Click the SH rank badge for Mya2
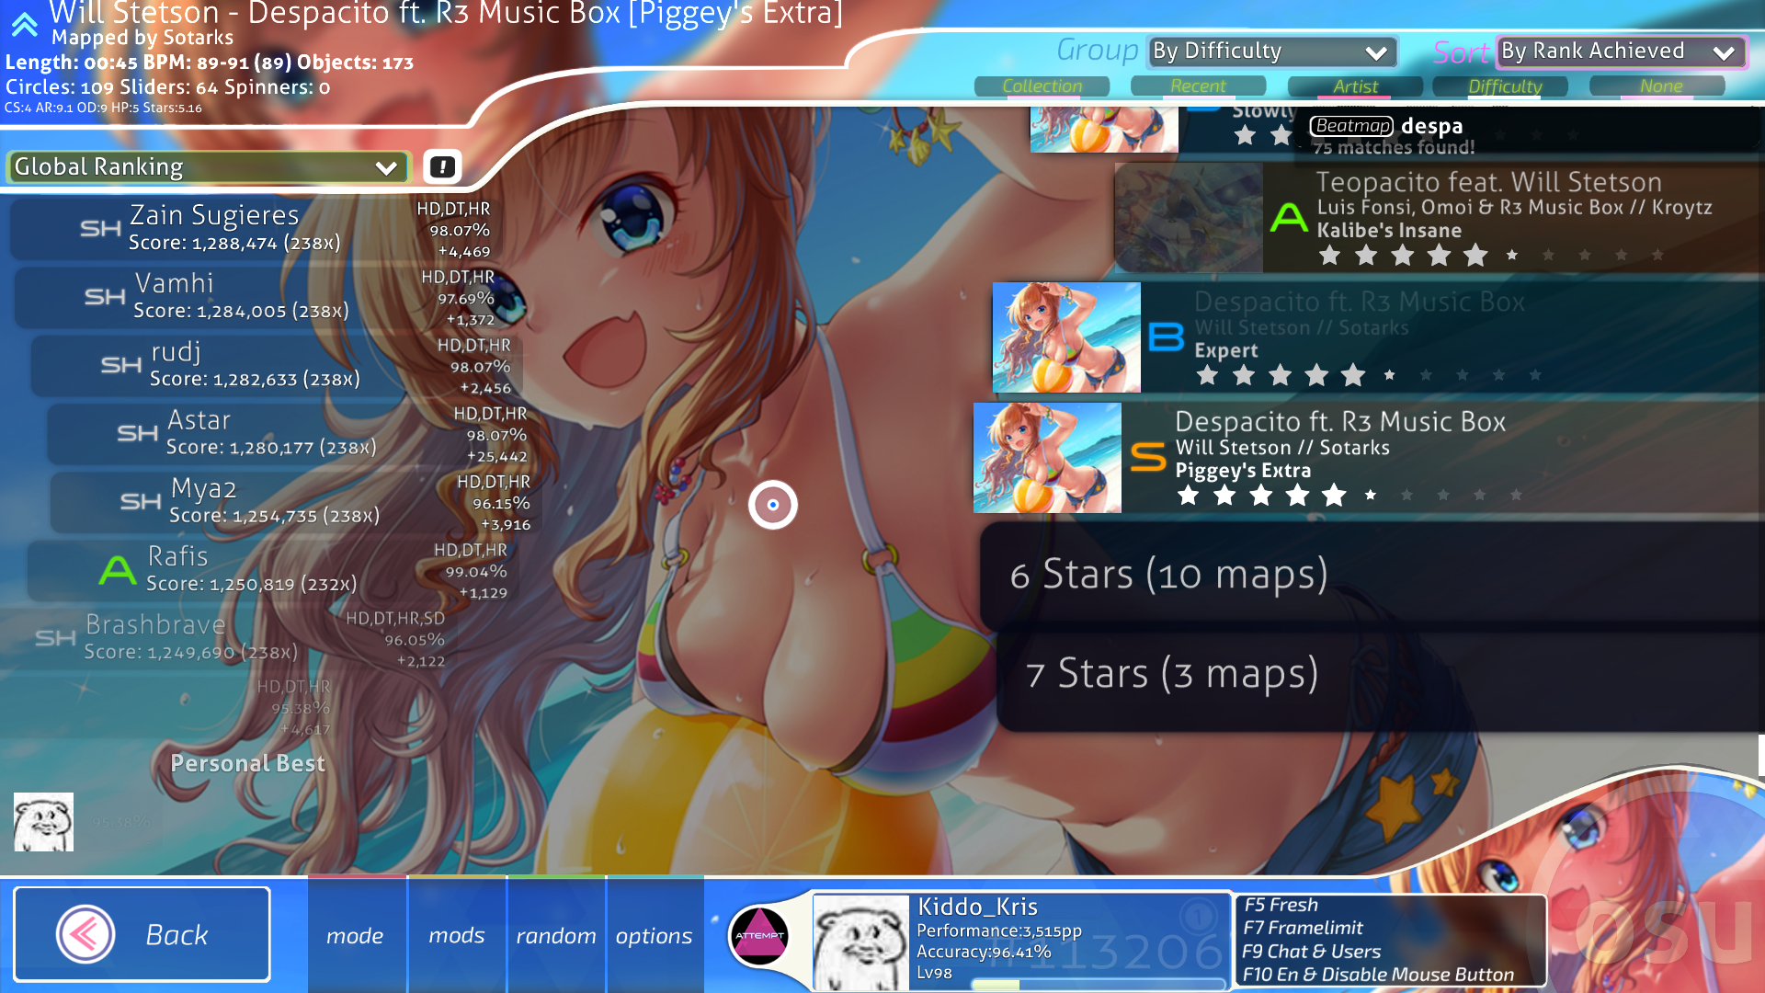The width and height of the screenshot is (1765, 993). pyautogui.click(x=141, y=501)
